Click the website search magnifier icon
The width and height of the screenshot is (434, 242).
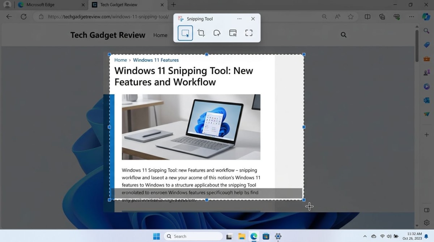coord(344,35)
